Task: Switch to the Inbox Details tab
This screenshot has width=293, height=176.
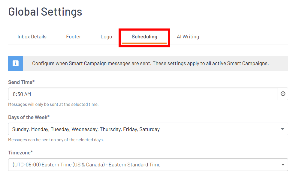Action: [32, 36]
